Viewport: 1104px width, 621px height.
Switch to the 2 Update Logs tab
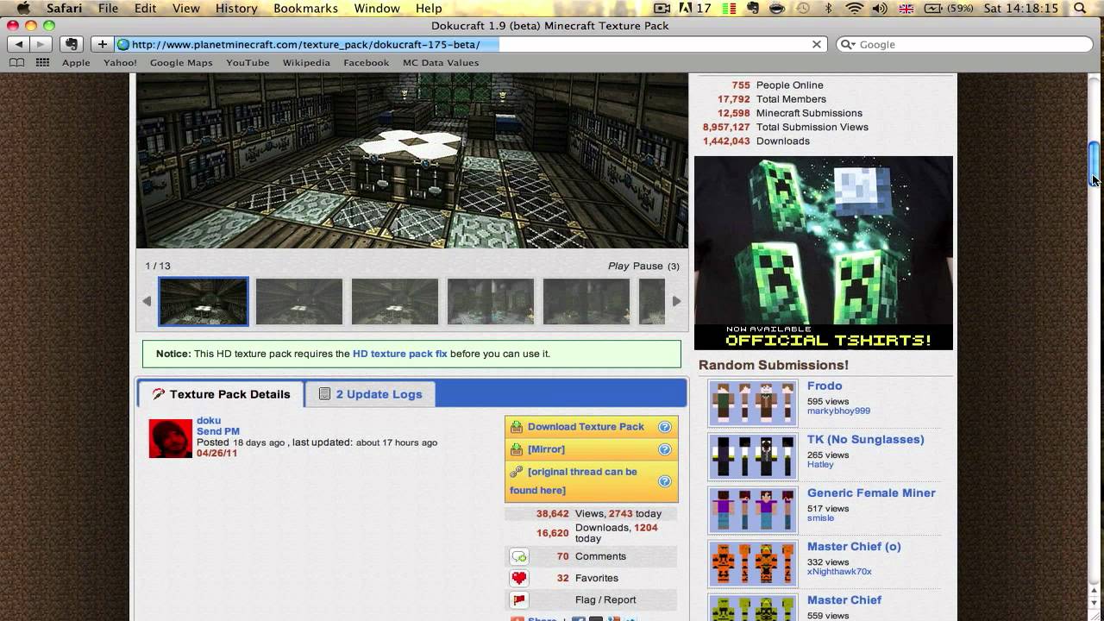[370, 394]
